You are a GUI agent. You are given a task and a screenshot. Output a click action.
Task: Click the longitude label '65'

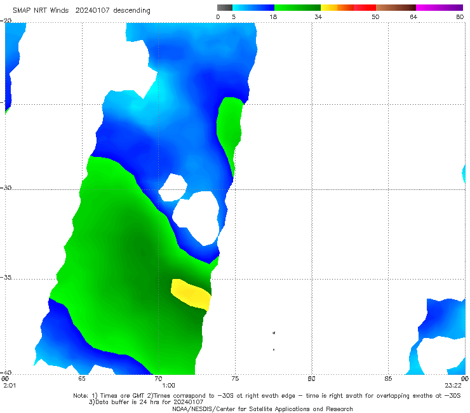click(81, 379)
